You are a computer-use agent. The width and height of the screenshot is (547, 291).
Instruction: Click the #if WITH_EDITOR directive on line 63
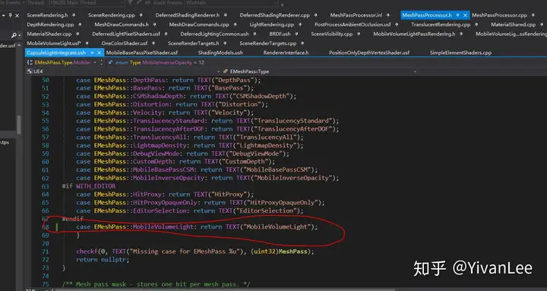pos(89,186)
